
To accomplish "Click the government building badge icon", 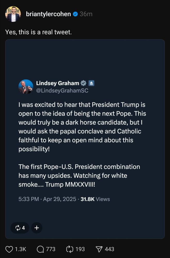I will [x=91, y=83].
